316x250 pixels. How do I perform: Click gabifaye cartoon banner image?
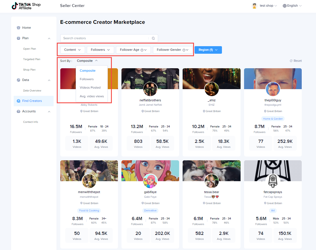(150, 171)
